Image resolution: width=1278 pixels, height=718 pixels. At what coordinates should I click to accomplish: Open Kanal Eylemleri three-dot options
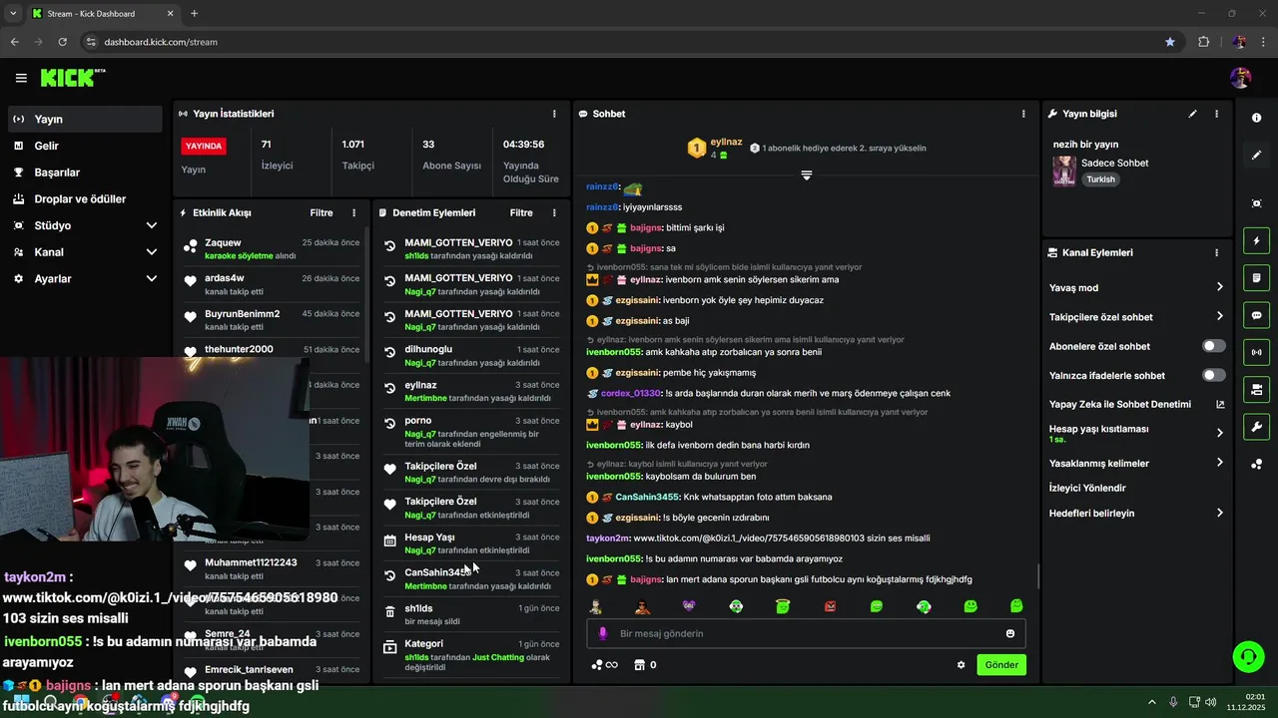tap(1216, 253)
